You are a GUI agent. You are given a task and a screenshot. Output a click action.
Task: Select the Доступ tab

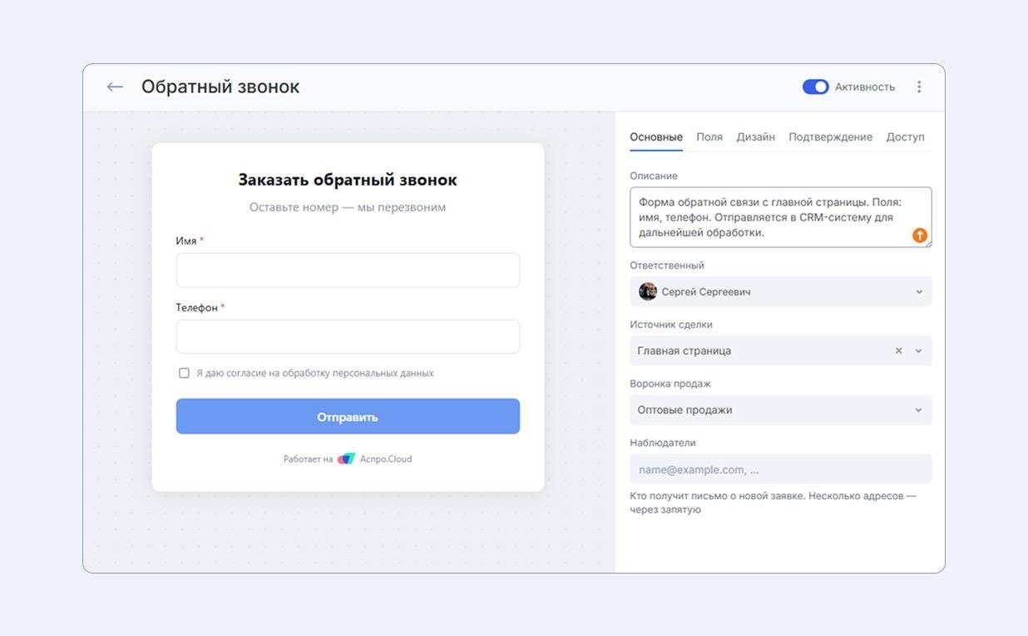[905, 137]
